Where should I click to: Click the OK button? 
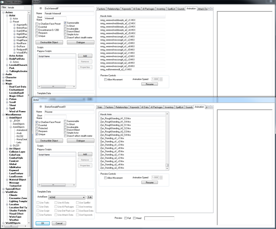[43, 223]
